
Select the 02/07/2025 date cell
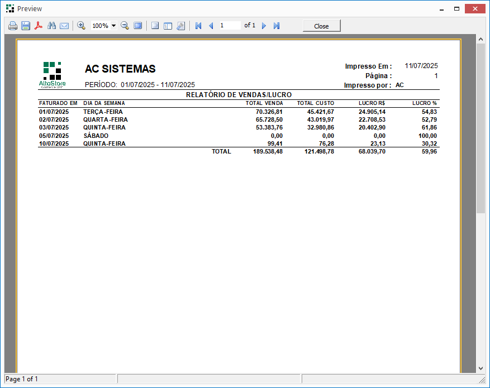pos(54,119)
